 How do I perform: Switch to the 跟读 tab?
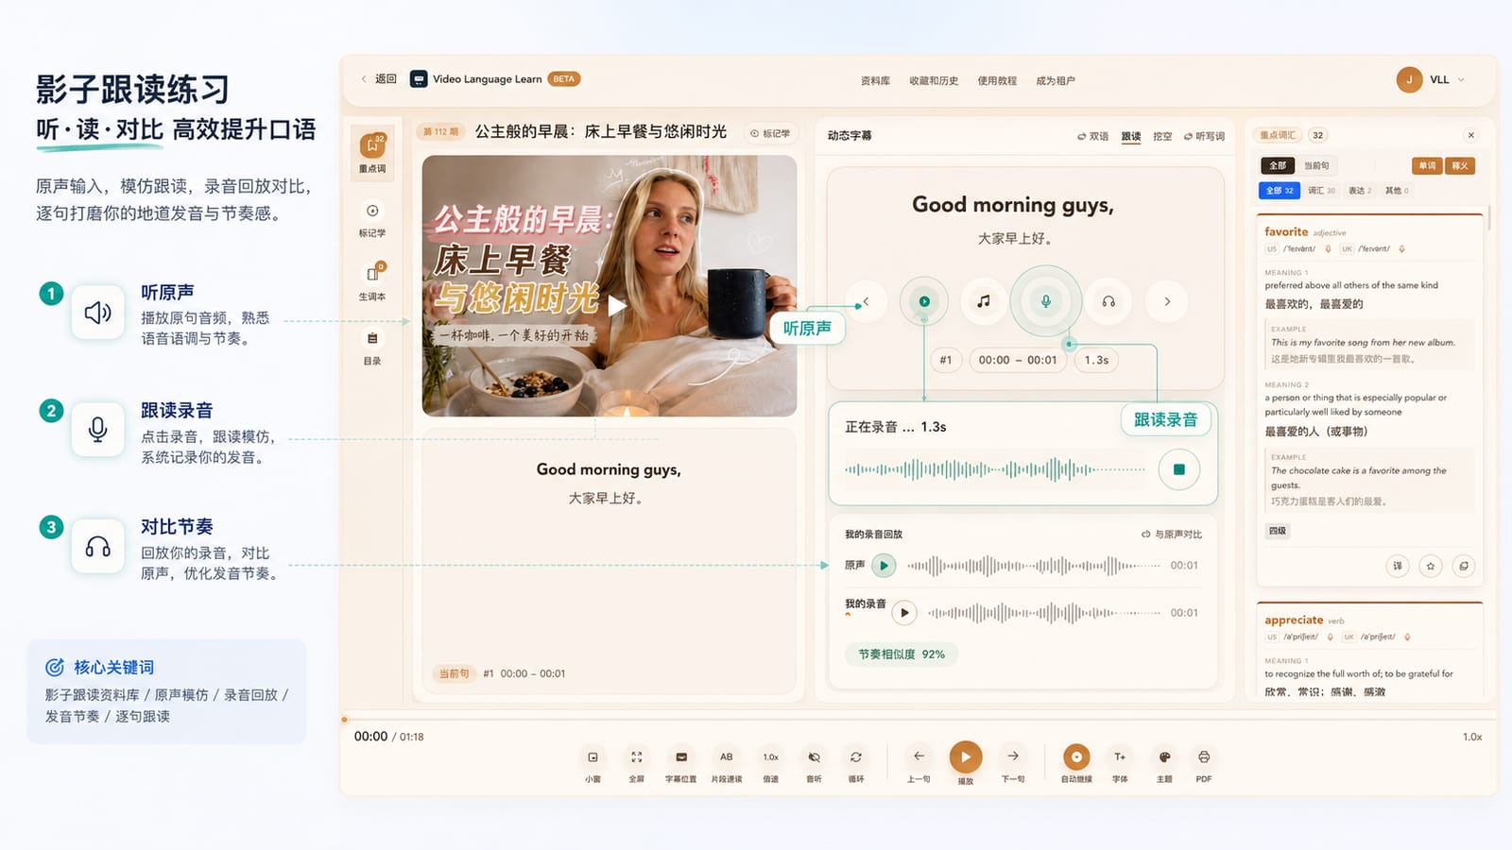click(1131, 136)
